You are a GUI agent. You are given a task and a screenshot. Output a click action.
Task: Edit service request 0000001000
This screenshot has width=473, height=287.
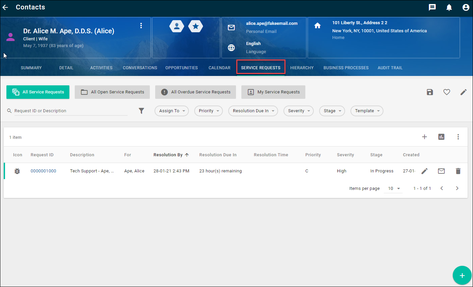pyautogui.click(x=425, y=171)
